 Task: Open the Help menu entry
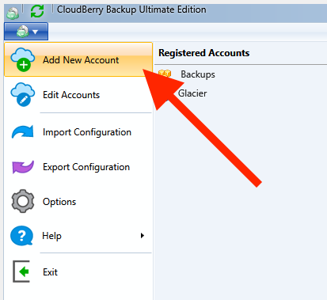tap(78, 236)
